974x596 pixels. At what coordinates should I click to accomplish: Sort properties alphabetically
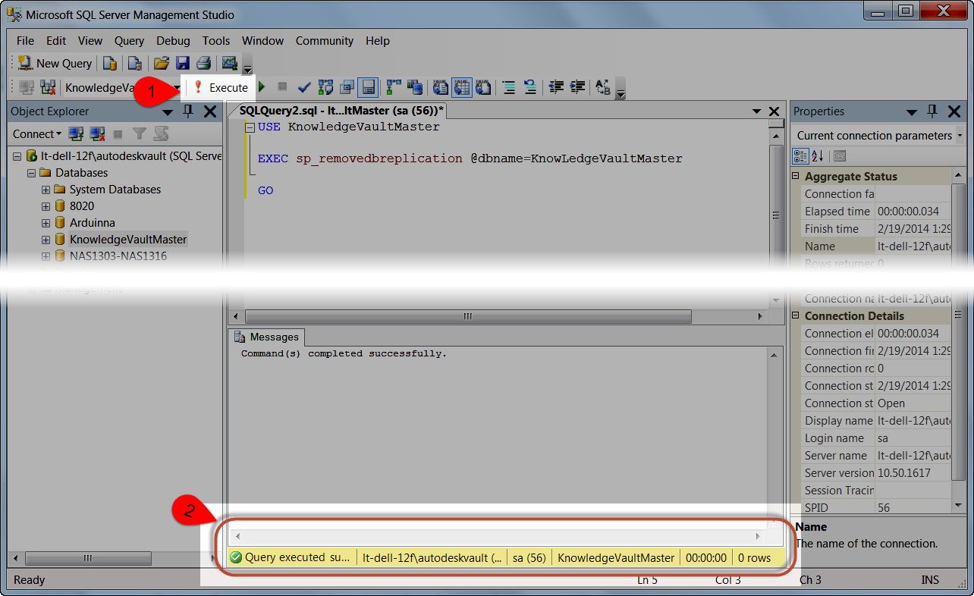(818, 156)
